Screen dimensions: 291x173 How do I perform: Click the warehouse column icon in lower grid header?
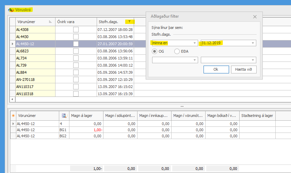64,116
